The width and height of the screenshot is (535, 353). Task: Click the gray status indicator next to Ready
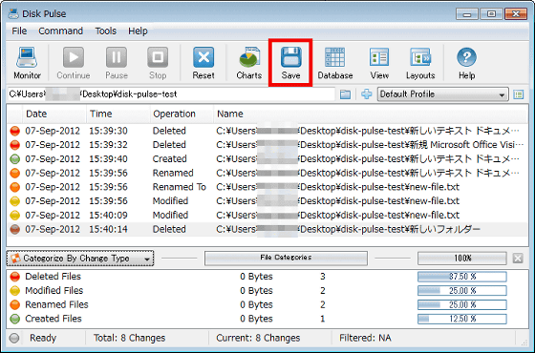[14, 338]
